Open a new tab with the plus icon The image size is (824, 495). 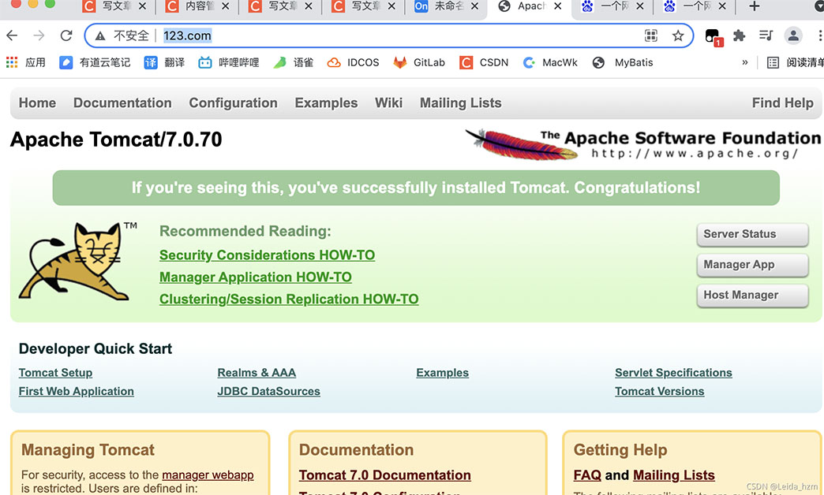coord(754,6)
